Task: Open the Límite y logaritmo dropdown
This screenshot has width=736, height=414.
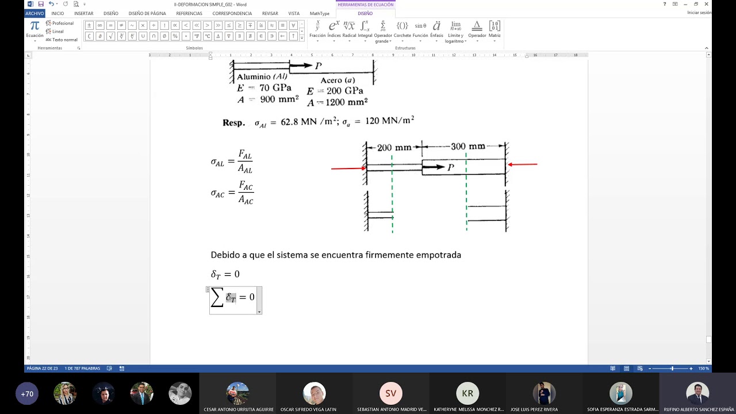Action: tap(455, 32)
